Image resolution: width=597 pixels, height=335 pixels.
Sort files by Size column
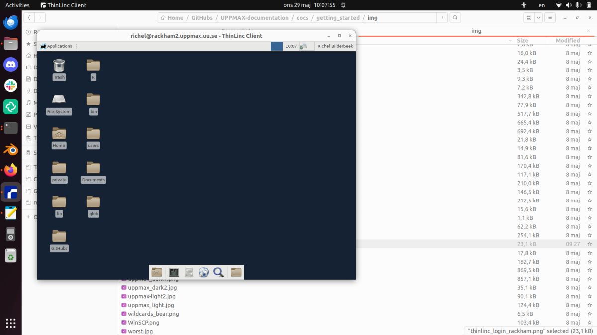pos(522,40)
